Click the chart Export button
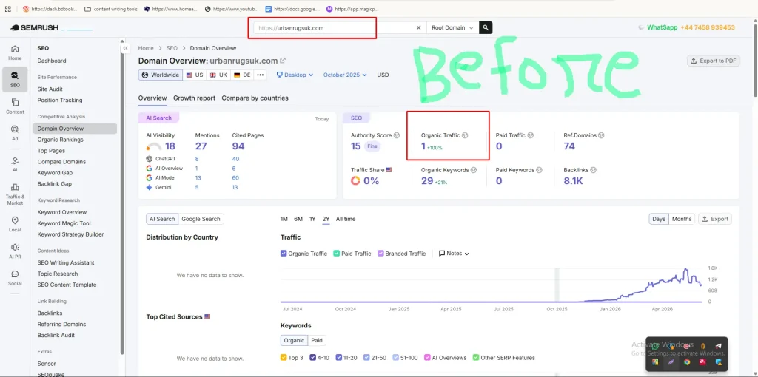The image size is (758, 377). click(x=715, y=219)
